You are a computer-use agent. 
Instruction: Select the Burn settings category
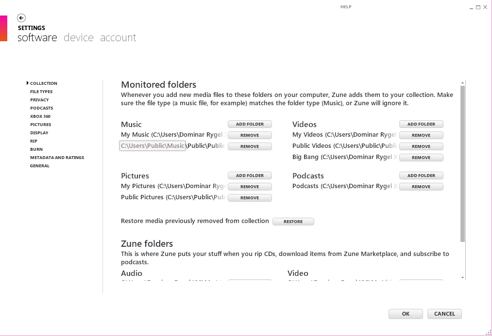click(x=36, y=149)
